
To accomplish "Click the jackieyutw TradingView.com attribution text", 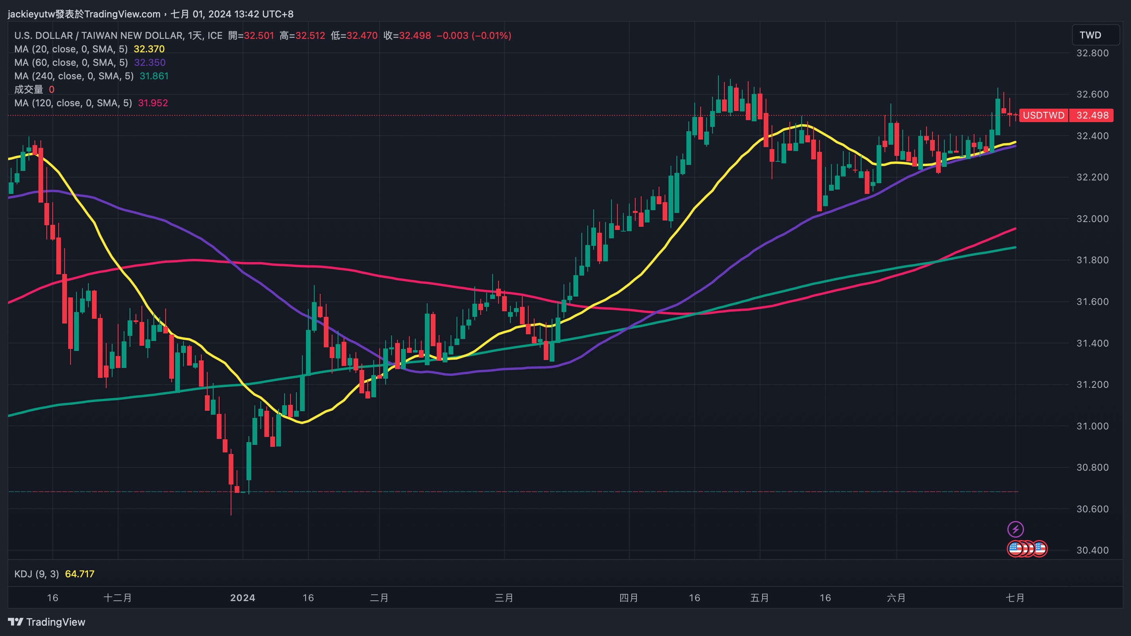I will pyautogui.click(x=84, y=14).
